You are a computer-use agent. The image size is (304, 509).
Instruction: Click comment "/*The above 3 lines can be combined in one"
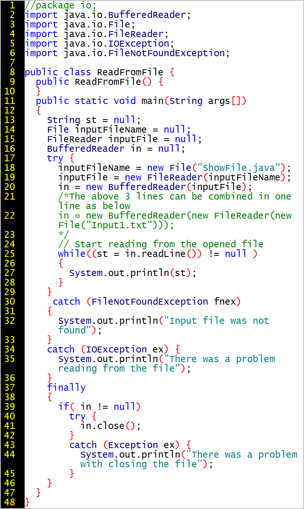(x=174, y=197)
